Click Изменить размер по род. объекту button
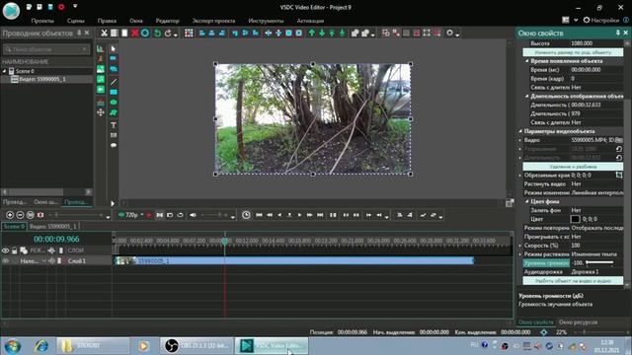Image resolution: width=632 pixels, height=355 pixels. pyautogui.click(x=573, y=52)
